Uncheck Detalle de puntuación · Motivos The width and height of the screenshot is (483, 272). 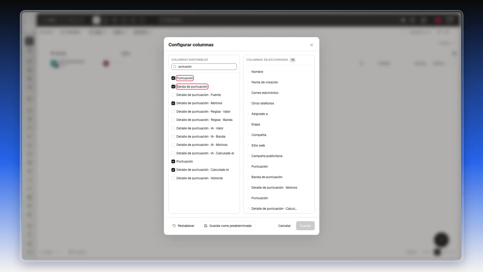point(173,103)
